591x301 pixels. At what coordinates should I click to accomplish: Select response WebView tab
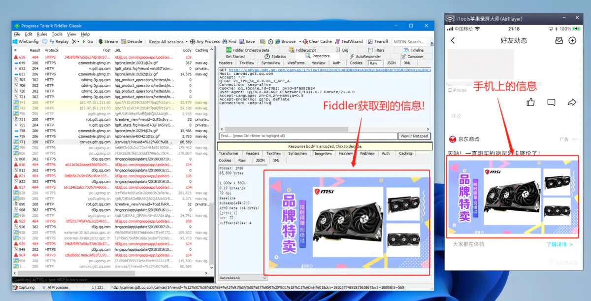point(367,153)
